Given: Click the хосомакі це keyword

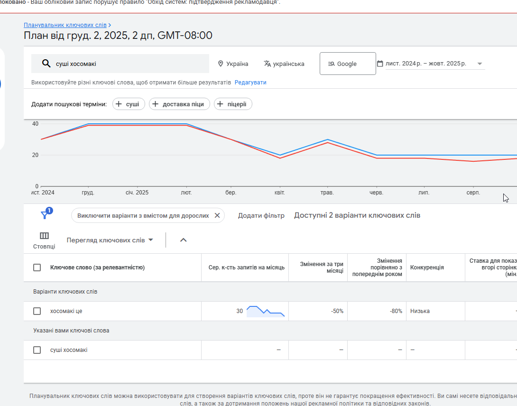Looking at the screenshot, I should coord(66,311).
